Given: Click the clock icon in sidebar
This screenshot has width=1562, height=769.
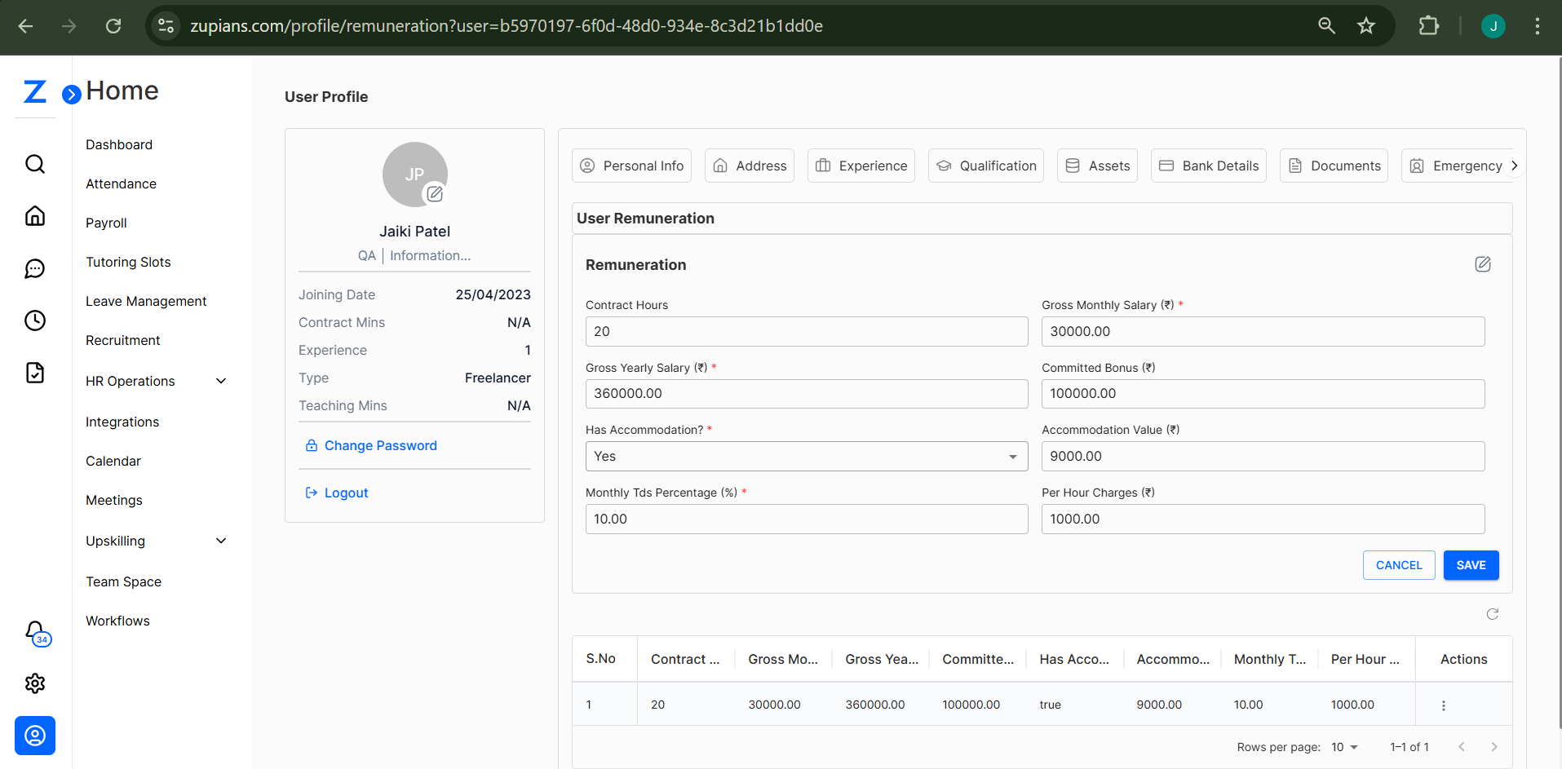Looking at the screenshot, I should click(35, 320).
